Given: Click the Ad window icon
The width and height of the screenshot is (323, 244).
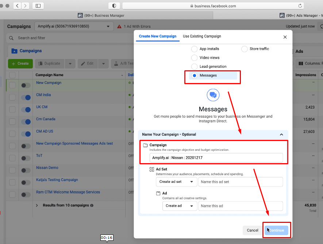Looking at the screenshot, I should pos(158,193).
